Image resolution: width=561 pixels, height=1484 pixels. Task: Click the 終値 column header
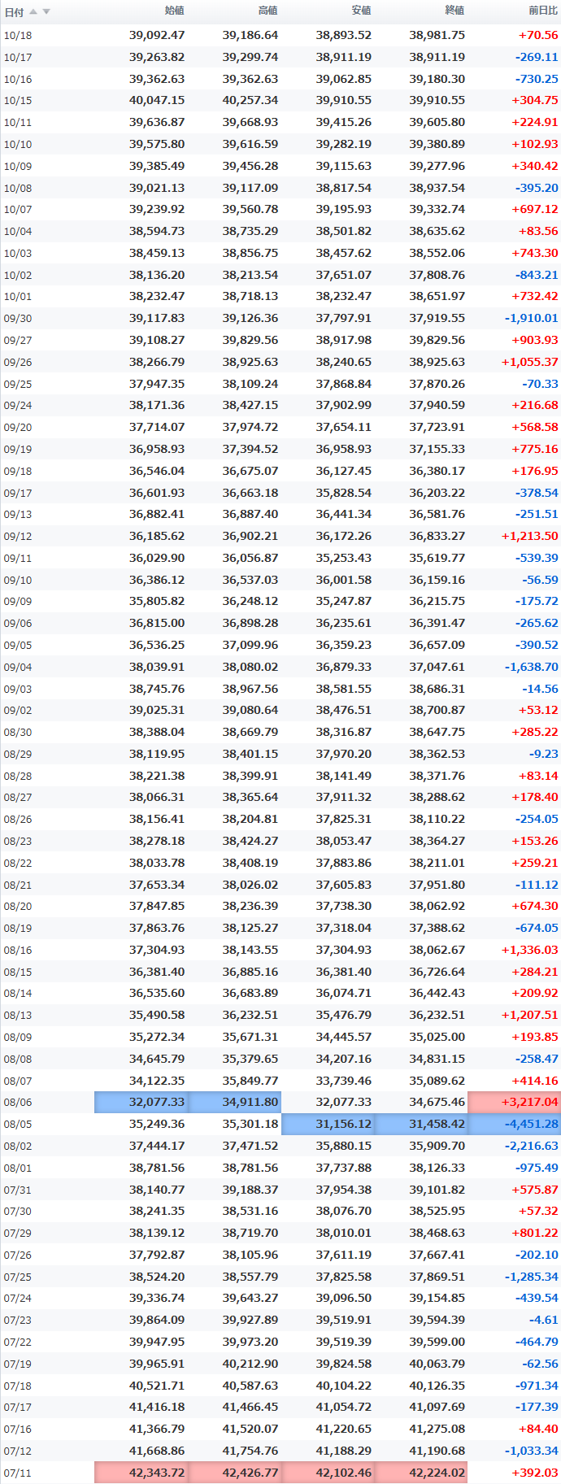(x=454, y=11)
